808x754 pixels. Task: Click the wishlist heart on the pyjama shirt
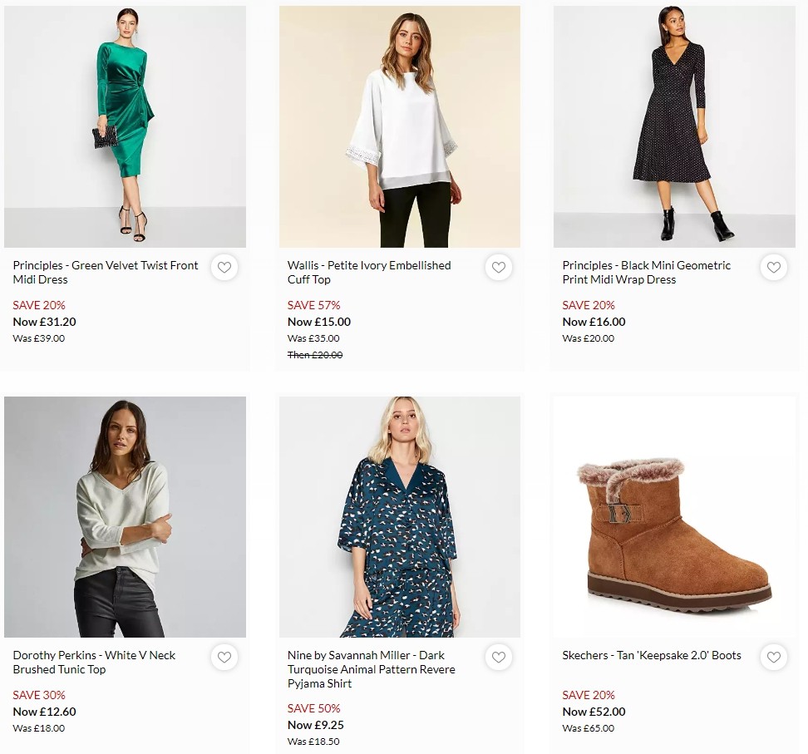coord(499,658)
